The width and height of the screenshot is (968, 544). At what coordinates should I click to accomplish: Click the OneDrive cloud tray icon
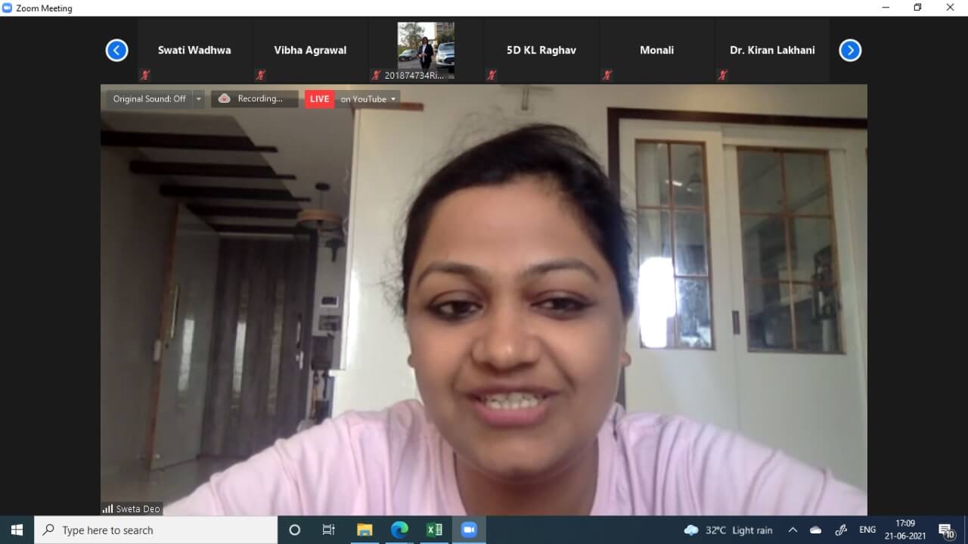point(816,530)
